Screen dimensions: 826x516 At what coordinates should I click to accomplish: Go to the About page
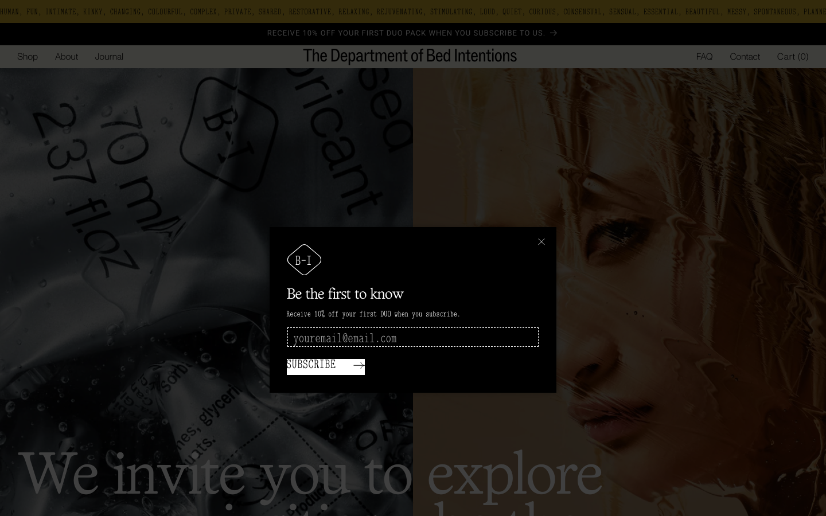coord(67,56)
